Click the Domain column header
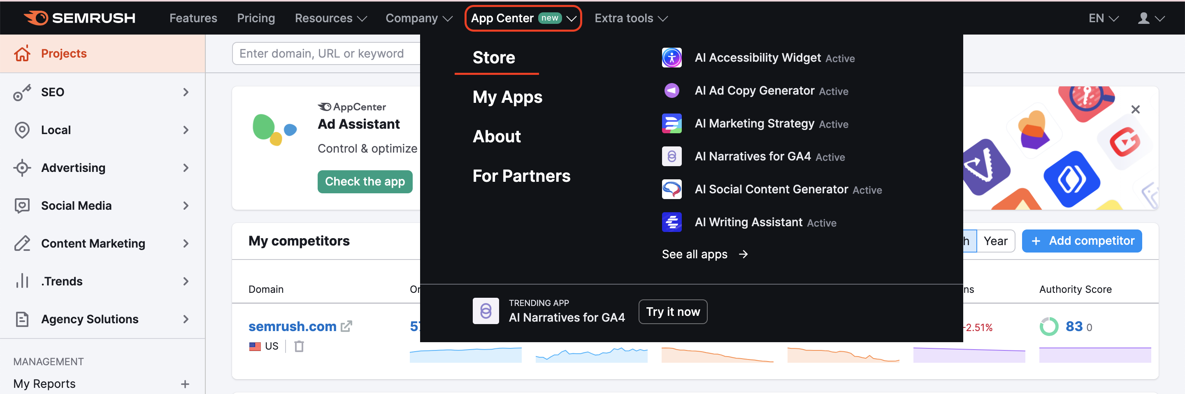This screenshot has width=1185, height=394. 266,289
